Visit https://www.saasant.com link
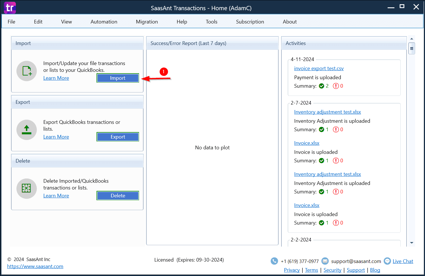Screen dimensions: 425x276 click(x=35, y=266)
